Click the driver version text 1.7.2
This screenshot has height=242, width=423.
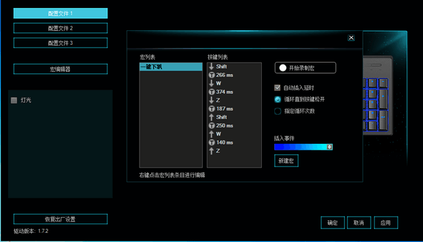[43, 231]
